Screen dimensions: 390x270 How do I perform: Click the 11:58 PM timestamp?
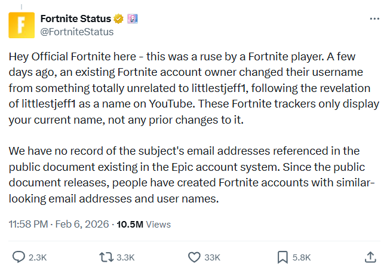[x=27, y=225]
